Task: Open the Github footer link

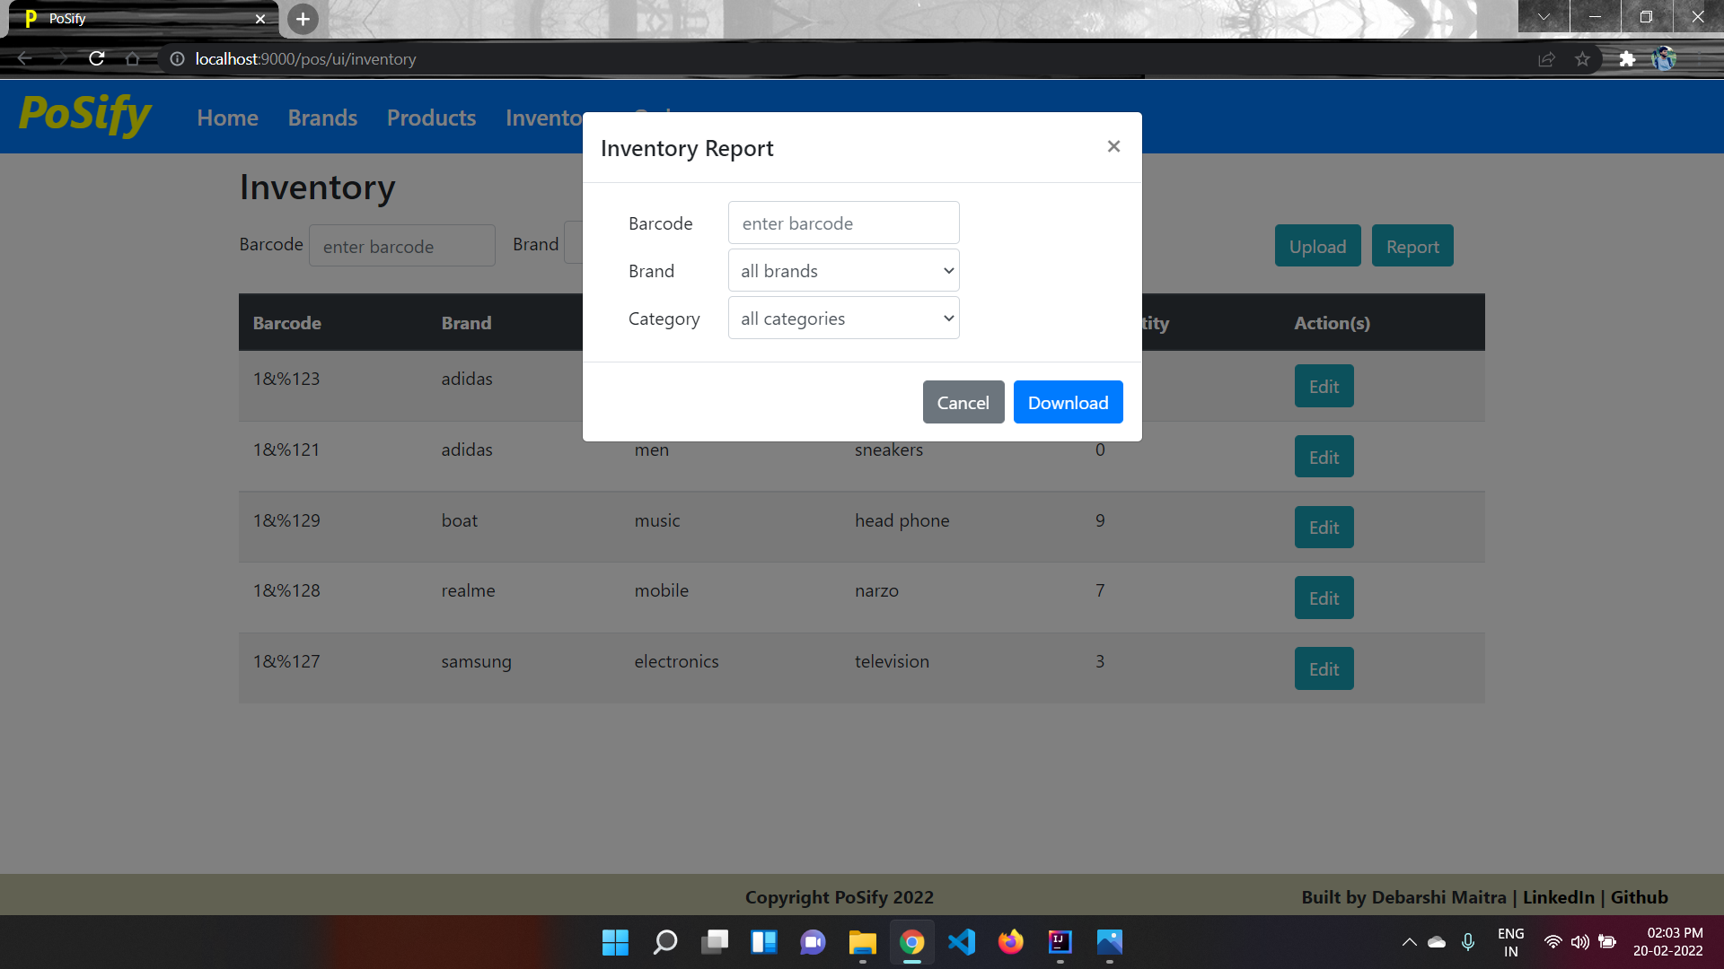Action: (x=1639, y=897)
